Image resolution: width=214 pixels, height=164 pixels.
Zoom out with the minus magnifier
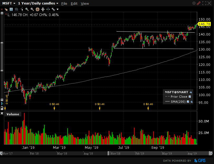pyautogui.click(x=32, y=9)
